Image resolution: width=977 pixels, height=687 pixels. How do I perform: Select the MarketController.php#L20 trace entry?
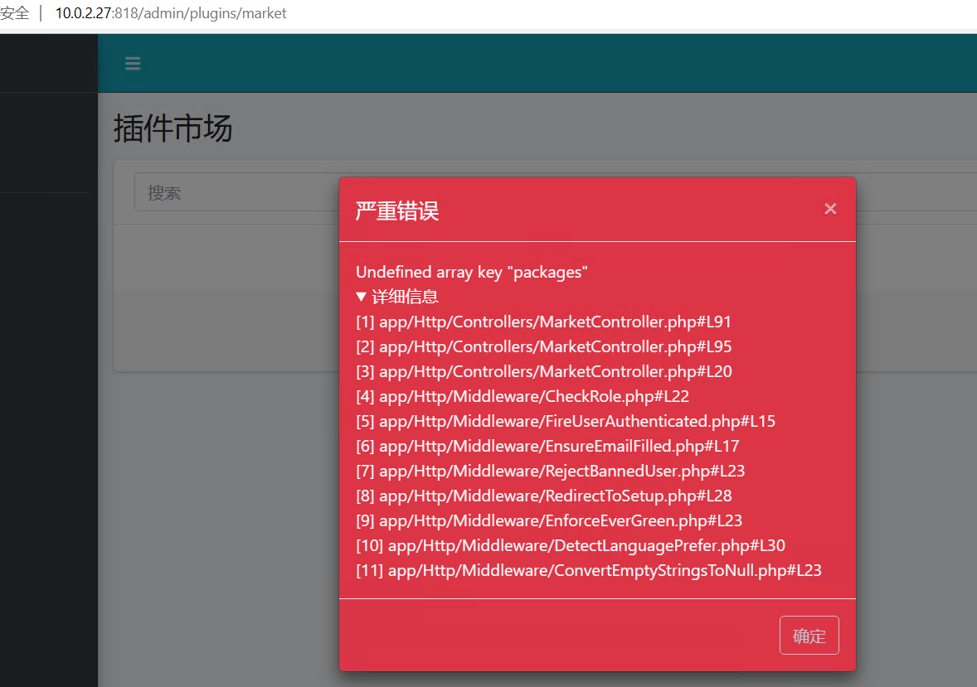coord(543,371)
